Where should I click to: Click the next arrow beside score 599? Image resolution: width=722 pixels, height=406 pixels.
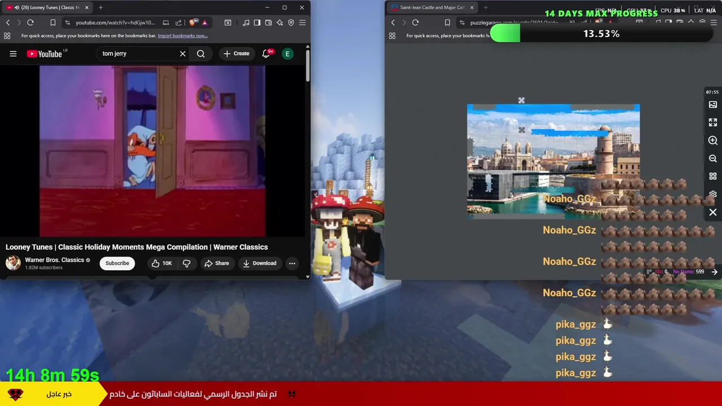coord(715,272)
